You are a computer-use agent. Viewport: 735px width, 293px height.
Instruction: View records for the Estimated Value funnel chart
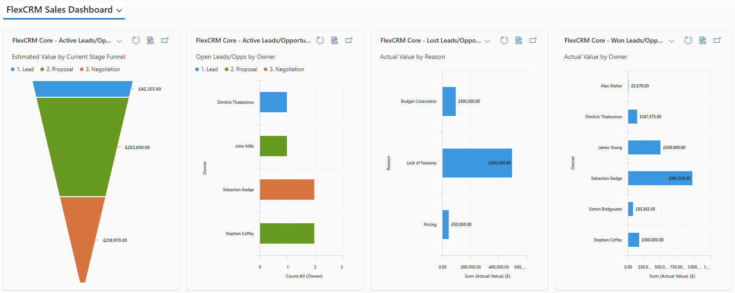point(151,40)
